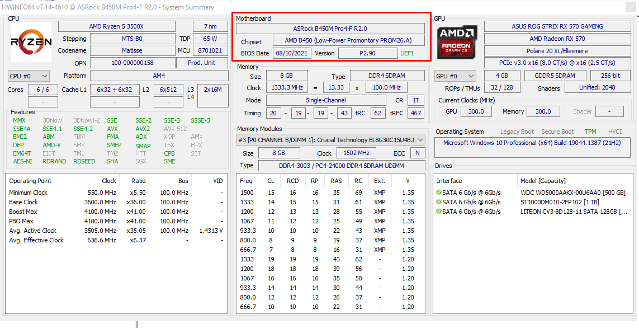Select the AMD Ryzen 5 3500X name field

pyautogui.click(x=116, y=26)
